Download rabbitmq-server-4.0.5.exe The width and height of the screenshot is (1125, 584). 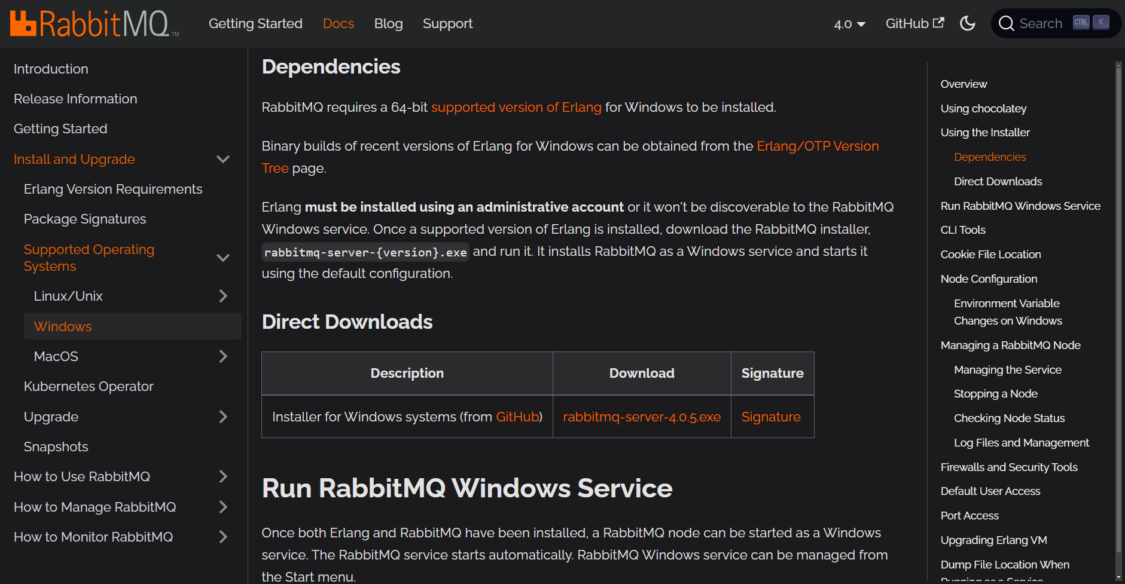pyautogui.click(x=642, y=417)
